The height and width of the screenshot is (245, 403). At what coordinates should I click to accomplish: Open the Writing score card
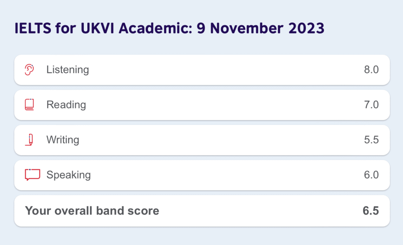pyautogui.click(x=202, y=140)
